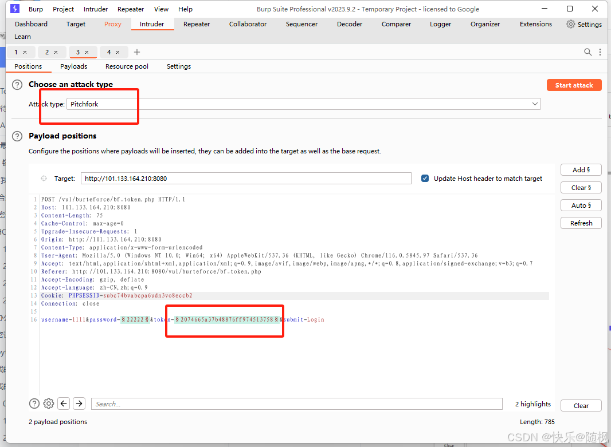Image resolution: width=611 pixels, height=447 pixels.
Task: Open help for Choose an attack type
Action: click(x=17, y=85)
